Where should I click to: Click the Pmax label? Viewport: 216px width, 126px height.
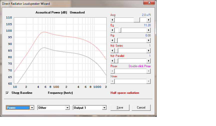pyautogui.click(x=114, y=66)
